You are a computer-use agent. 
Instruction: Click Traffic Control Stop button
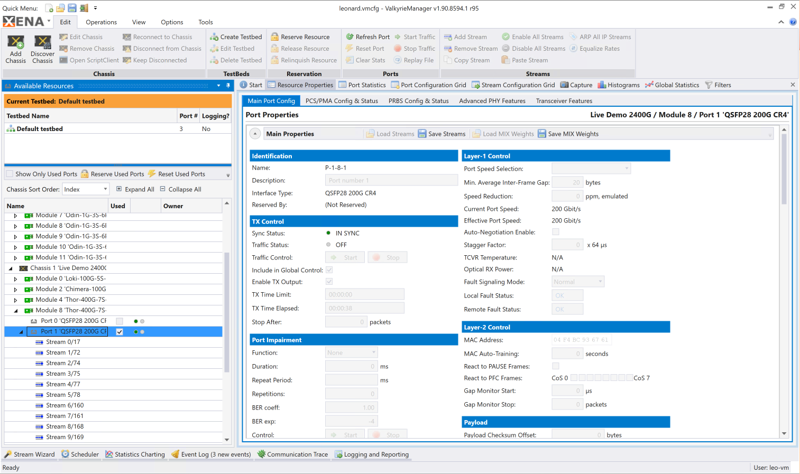click(388, 257)
